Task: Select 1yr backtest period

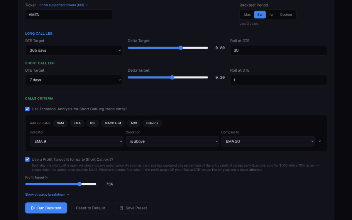Action: pos(271,15)
